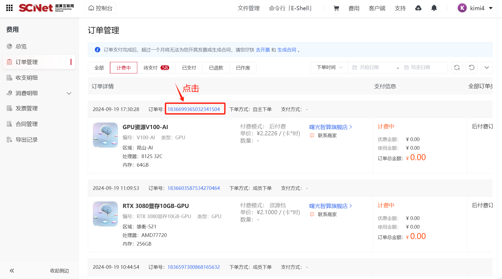
Task: Click the GPU资源V100-AI product thumbnail
Action: tap(105, 135)
